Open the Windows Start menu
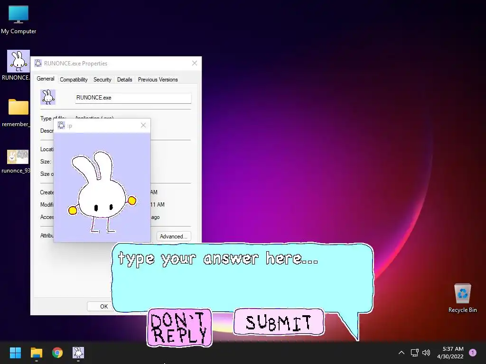Screen dimensions: 486x364 point(15,353)
